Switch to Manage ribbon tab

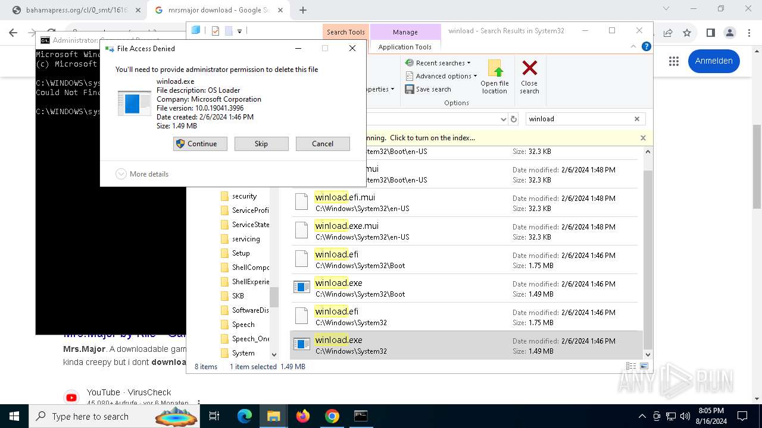coord(405,32)
